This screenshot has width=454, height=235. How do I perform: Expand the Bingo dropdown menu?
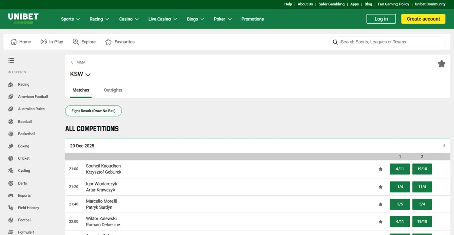(x=195, y=19)
